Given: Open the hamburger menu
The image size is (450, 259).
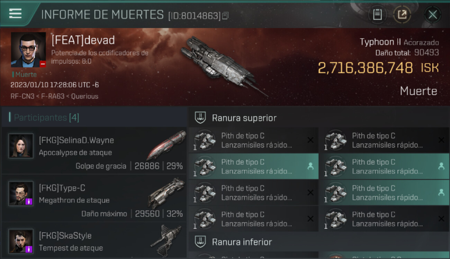Looking at the screenshot, I should point(15,13).
